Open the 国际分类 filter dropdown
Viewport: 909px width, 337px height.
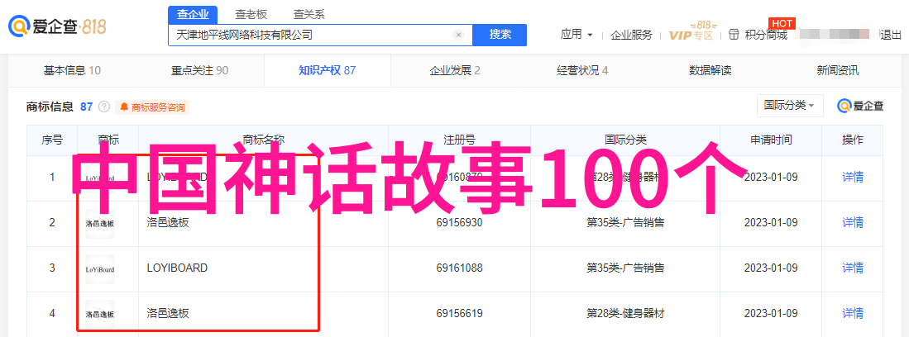click(790, 106)
